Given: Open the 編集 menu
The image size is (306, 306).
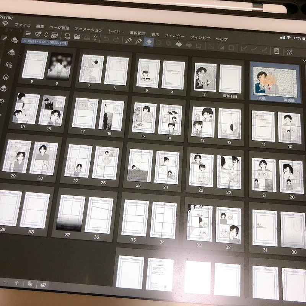Looking at the screenshot, I should [40, 26].
